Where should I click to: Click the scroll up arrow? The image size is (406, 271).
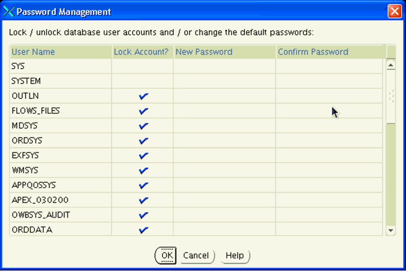coord(391,65)
